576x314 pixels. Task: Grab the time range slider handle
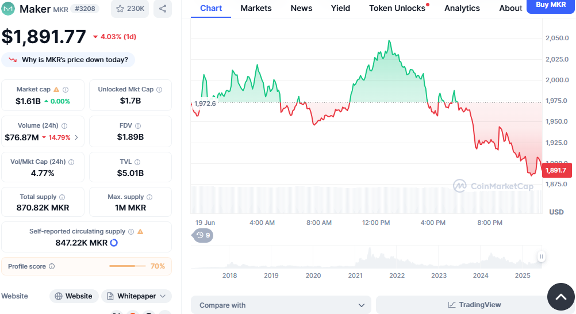pos(541,256)
